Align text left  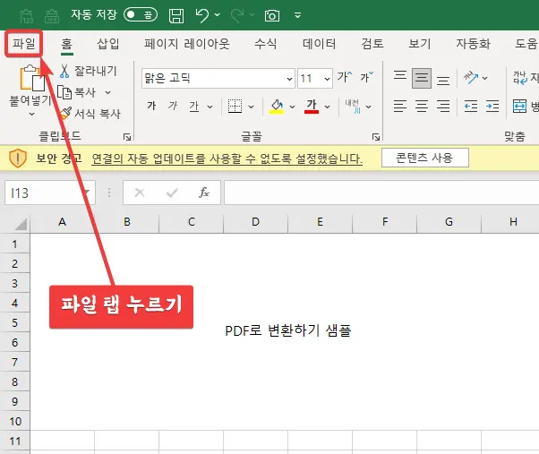tap(400, 107)
